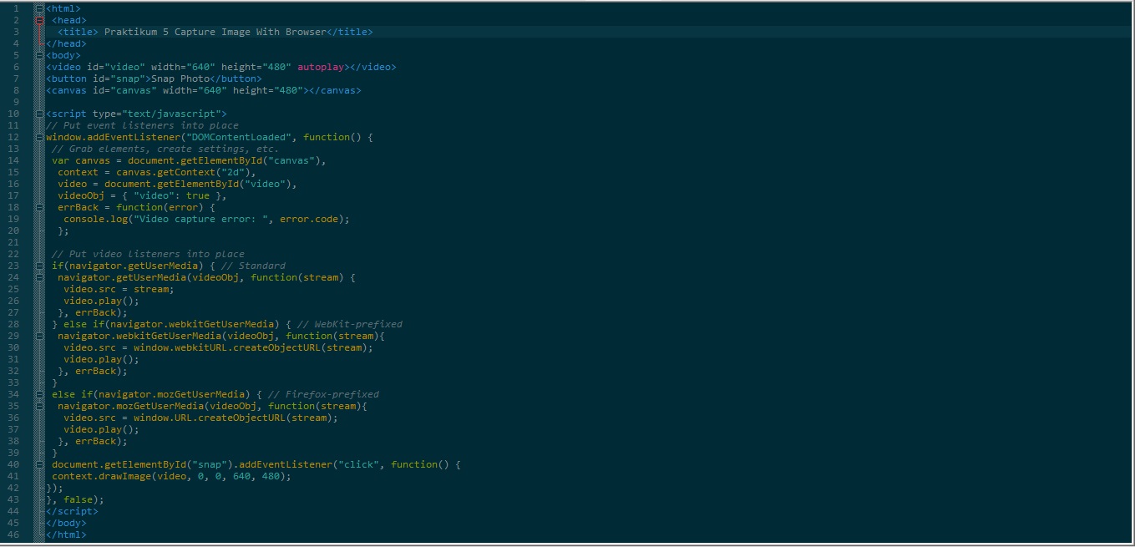Collapse the <html> root fold marker
Image resolution: width=1135 pixels, height=547 pixels.
pyautogui.click(x=38, y=8)
